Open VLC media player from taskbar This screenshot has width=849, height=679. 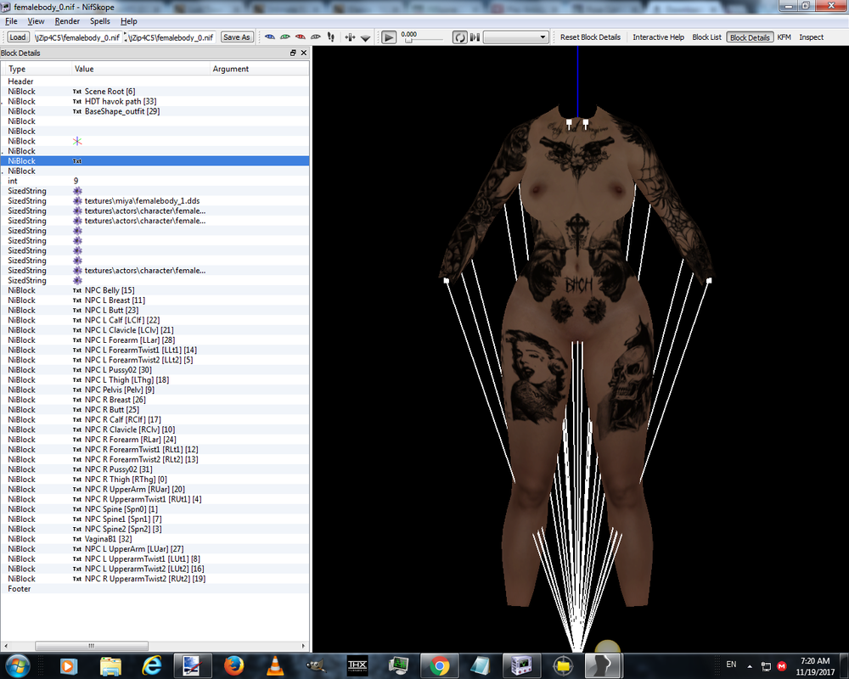point(275,666)
